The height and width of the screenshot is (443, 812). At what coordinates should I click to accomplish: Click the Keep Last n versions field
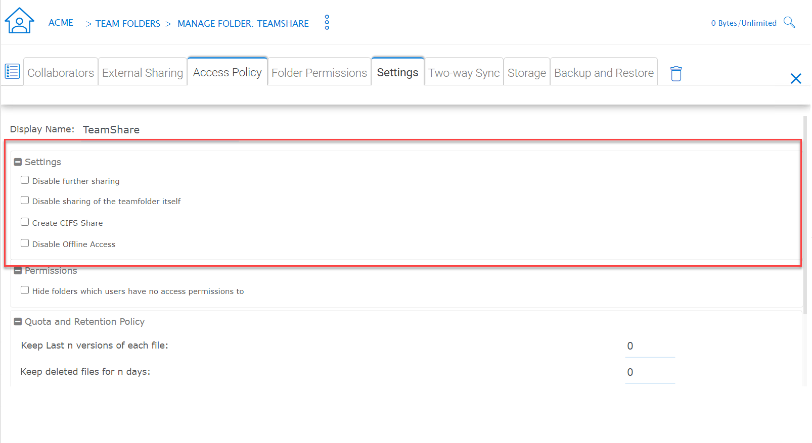(x=650, y=346)
